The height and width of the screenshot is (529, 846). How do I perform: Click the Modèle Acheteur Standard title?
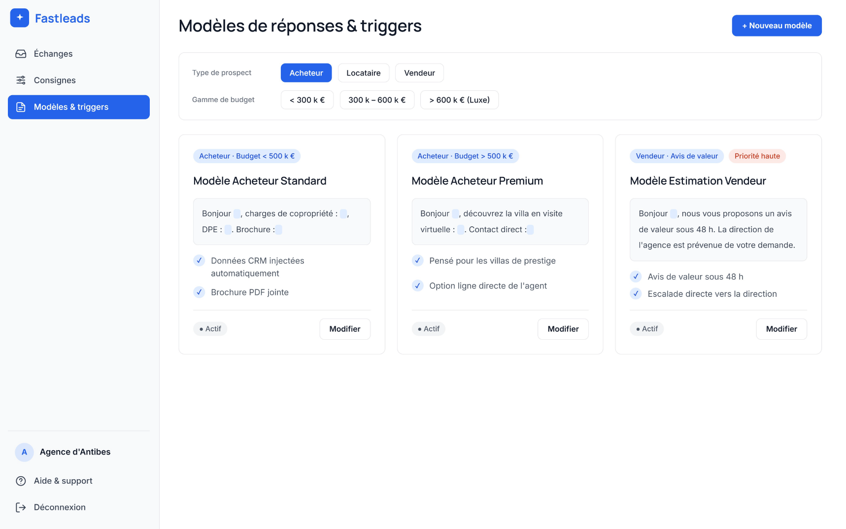click(x=260, y=181)
